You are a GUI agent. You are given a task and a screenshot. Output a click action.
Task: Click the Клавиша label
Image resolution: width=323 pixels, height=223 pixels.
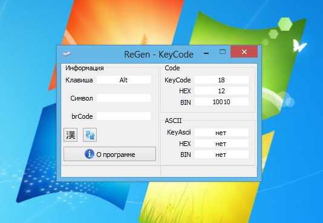click(x=79, y=80)
